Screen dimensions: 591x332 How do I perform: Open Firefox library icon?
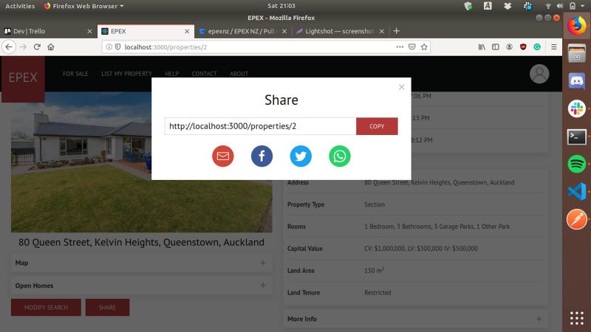482,47
